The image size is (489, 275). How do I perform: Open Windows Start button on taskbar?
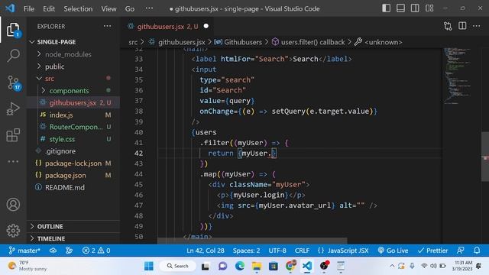tap(149, 266)
